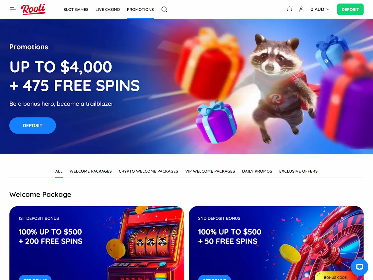Open the user account profile icon
Viewport: 373px width, 280px height.
tap(301, 9)
